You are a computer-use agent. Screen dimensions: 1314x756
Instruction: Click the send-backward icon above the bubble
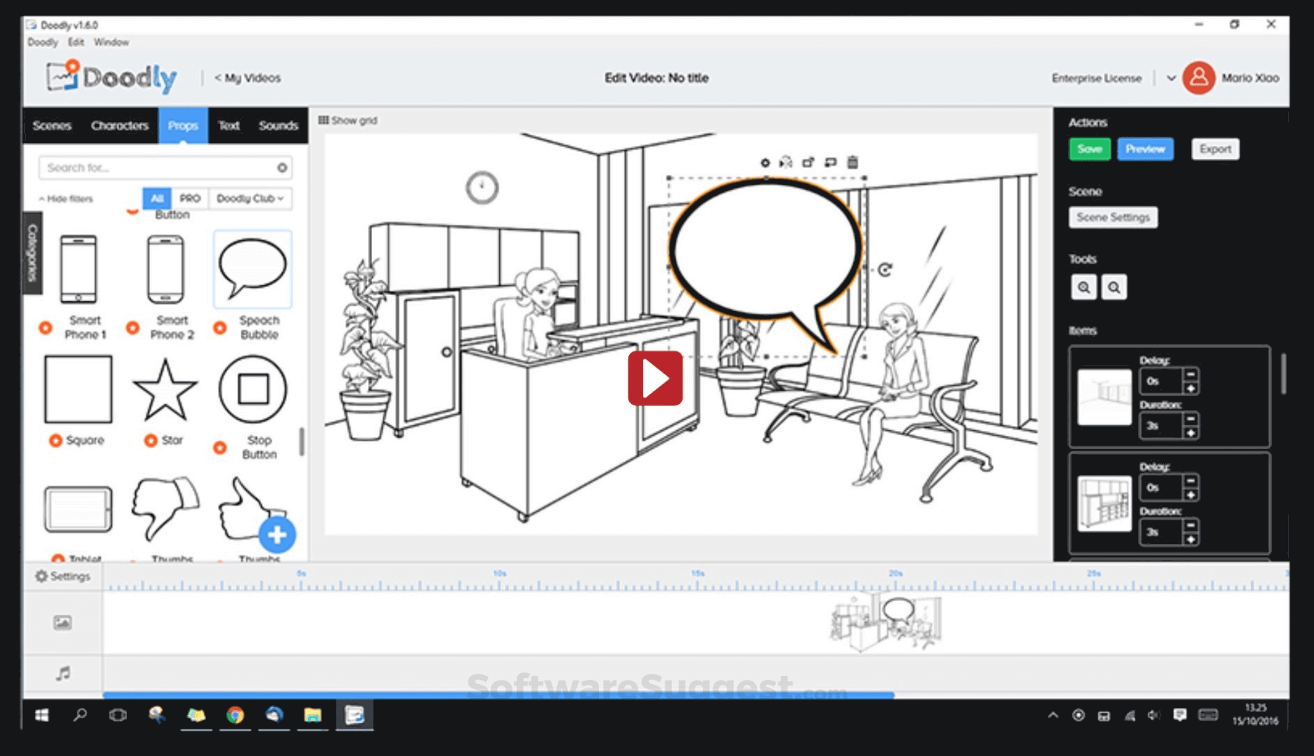tap(830, 162)
